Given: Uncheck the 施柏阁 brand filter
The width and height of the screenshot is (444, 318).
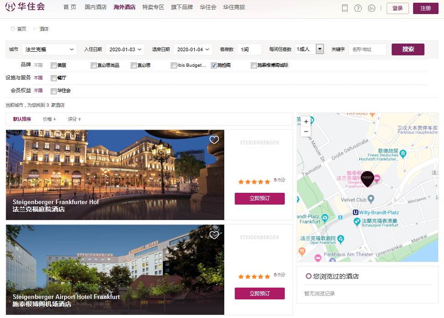Looking at the screenshot, I should coord(214,65).
